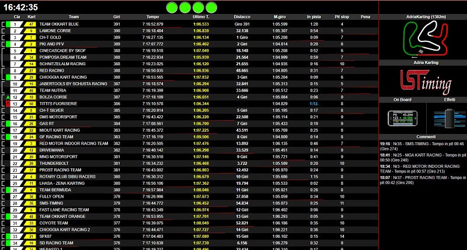Image resolution: width=467 pixels, height=250 pixels.
Task: Open the On Board device icon
Action: click(x=402, y=118)
